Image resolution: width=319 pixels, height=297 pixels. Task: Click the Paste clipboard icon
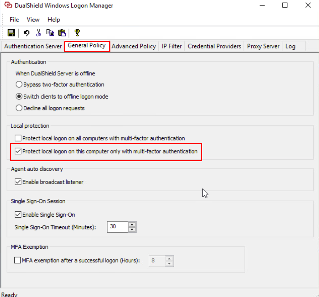(62, 33)
